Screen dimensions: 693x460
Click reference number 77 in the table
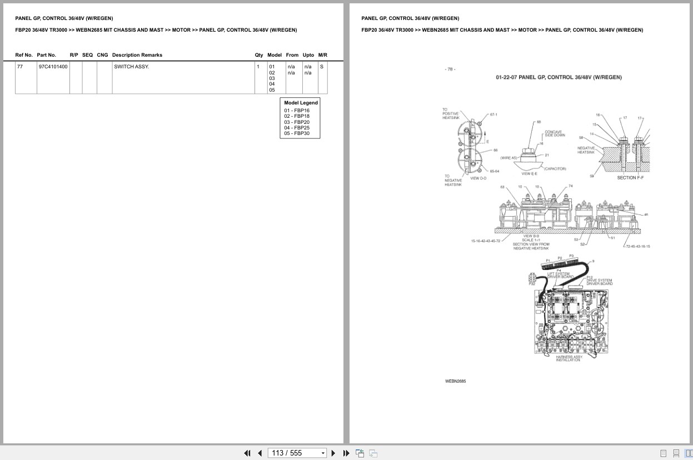[20, 67]
